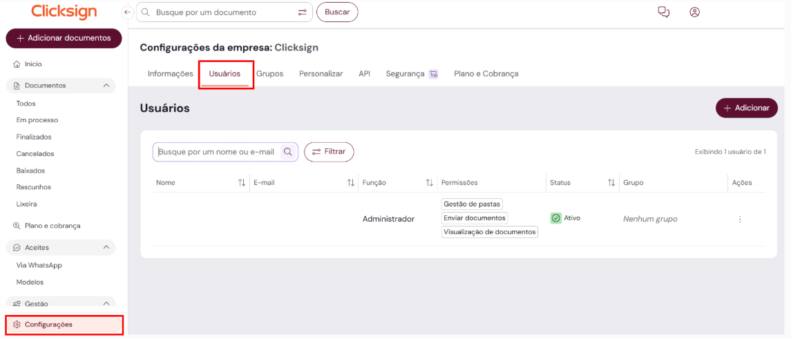Viewport: 791px width, 339px height.
Task: Collapse the Gestão sidebar section
Action: (x=106, y=303)
